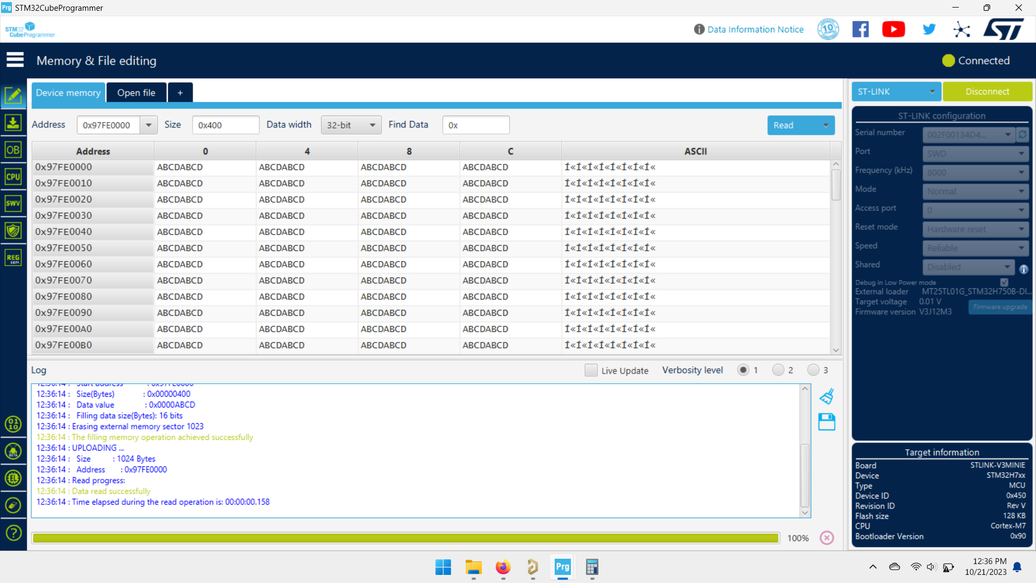
Task: Clear the log with broom icon
Action: click(x=827, y=397)
